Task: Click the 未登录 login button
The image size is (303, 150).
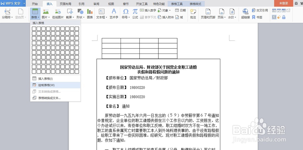Action: coord(284,3)
